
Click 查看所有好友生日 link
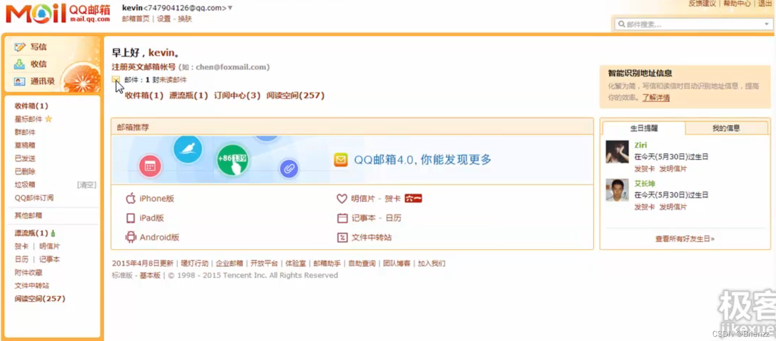pos(685,239)
